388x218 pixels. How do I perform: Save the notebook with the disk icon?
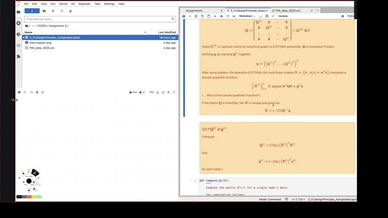pos(183,16)
